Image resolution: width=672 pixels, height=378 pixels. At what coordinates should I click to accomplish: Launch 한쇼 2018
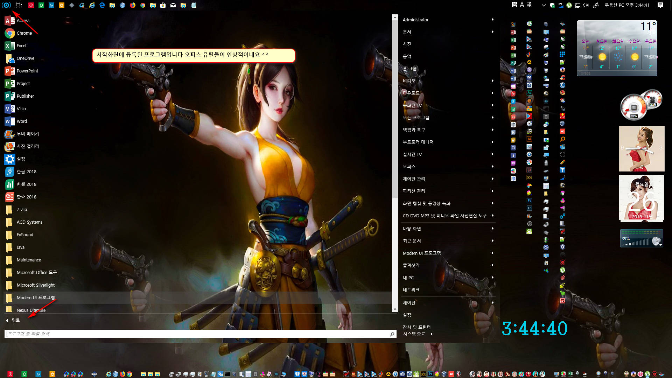[21, 197]
